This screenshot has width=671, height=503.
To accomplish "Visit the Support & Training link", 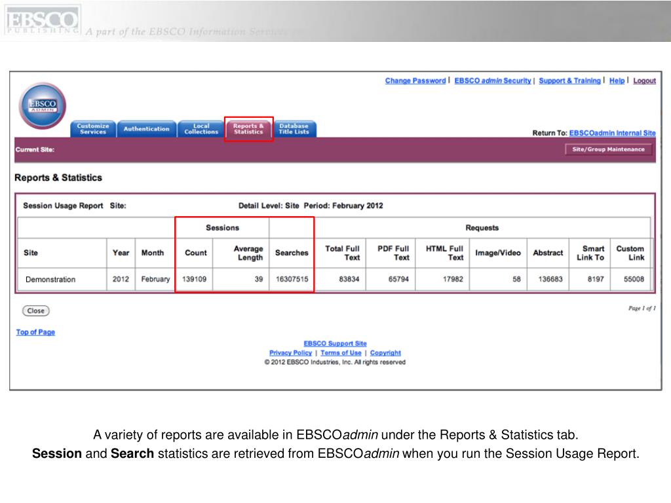I will click(569, 81).
